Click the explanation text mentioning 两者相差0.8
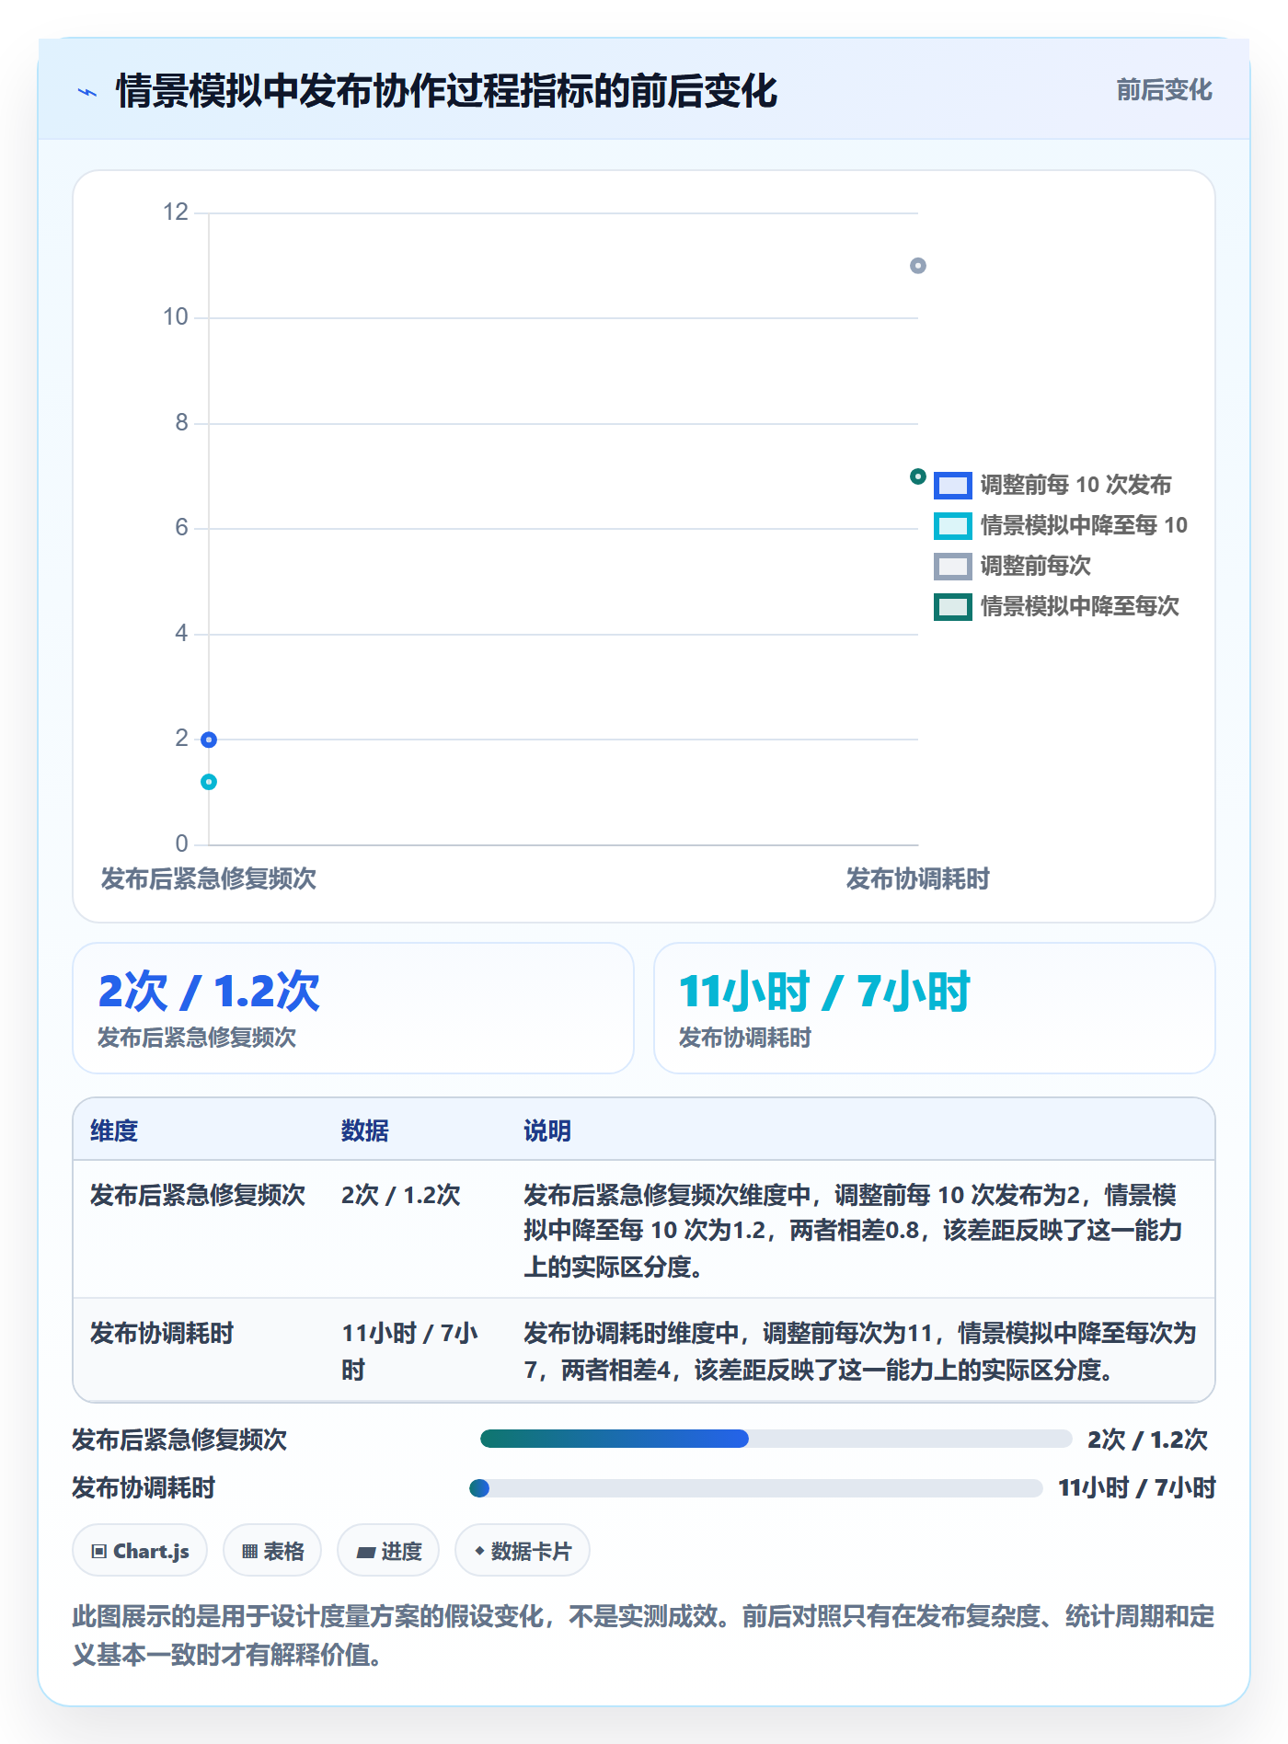1288x1744 pixels. pos(853,1231)
